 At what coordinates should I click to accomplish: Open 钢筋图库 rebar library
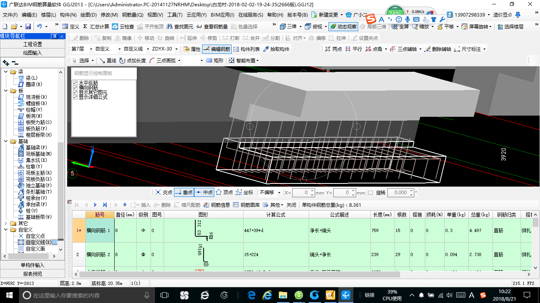pyautogui.click(x=246, y=205)
